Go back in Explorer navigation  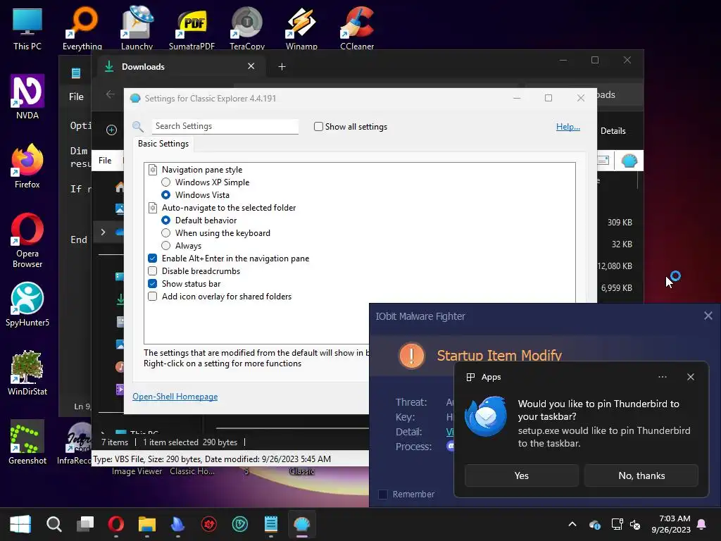tap(111, 94)
